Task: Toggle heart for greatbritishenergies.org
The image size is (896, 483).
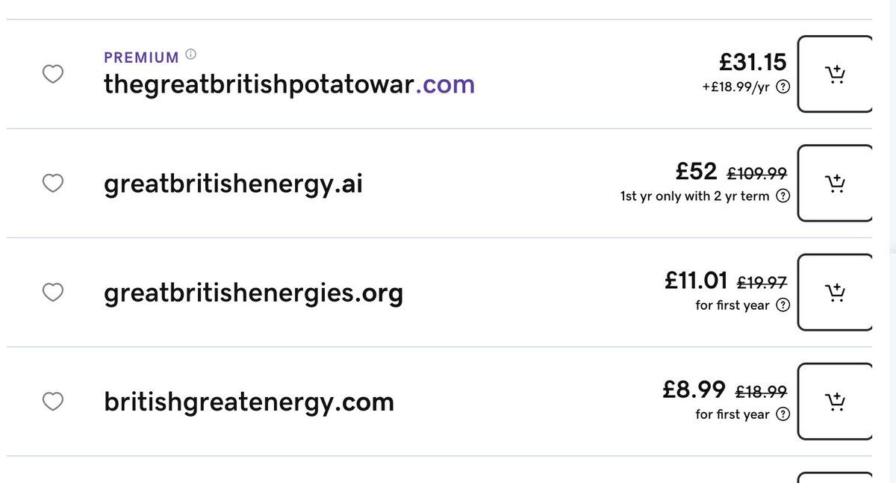Action: tap(52, 293)
